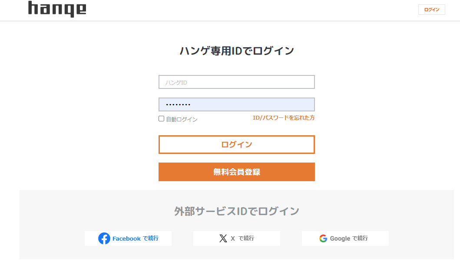Screen dimensions: 460x264
Task: Click the X logo icon
Action: click(223, 238)
